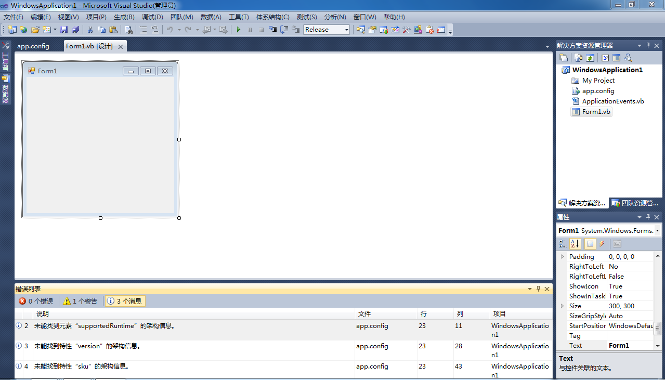This screenshot has height=380, width=665.
Task: Select the Form1 title bar in the designer
Action: click(100, 71)
